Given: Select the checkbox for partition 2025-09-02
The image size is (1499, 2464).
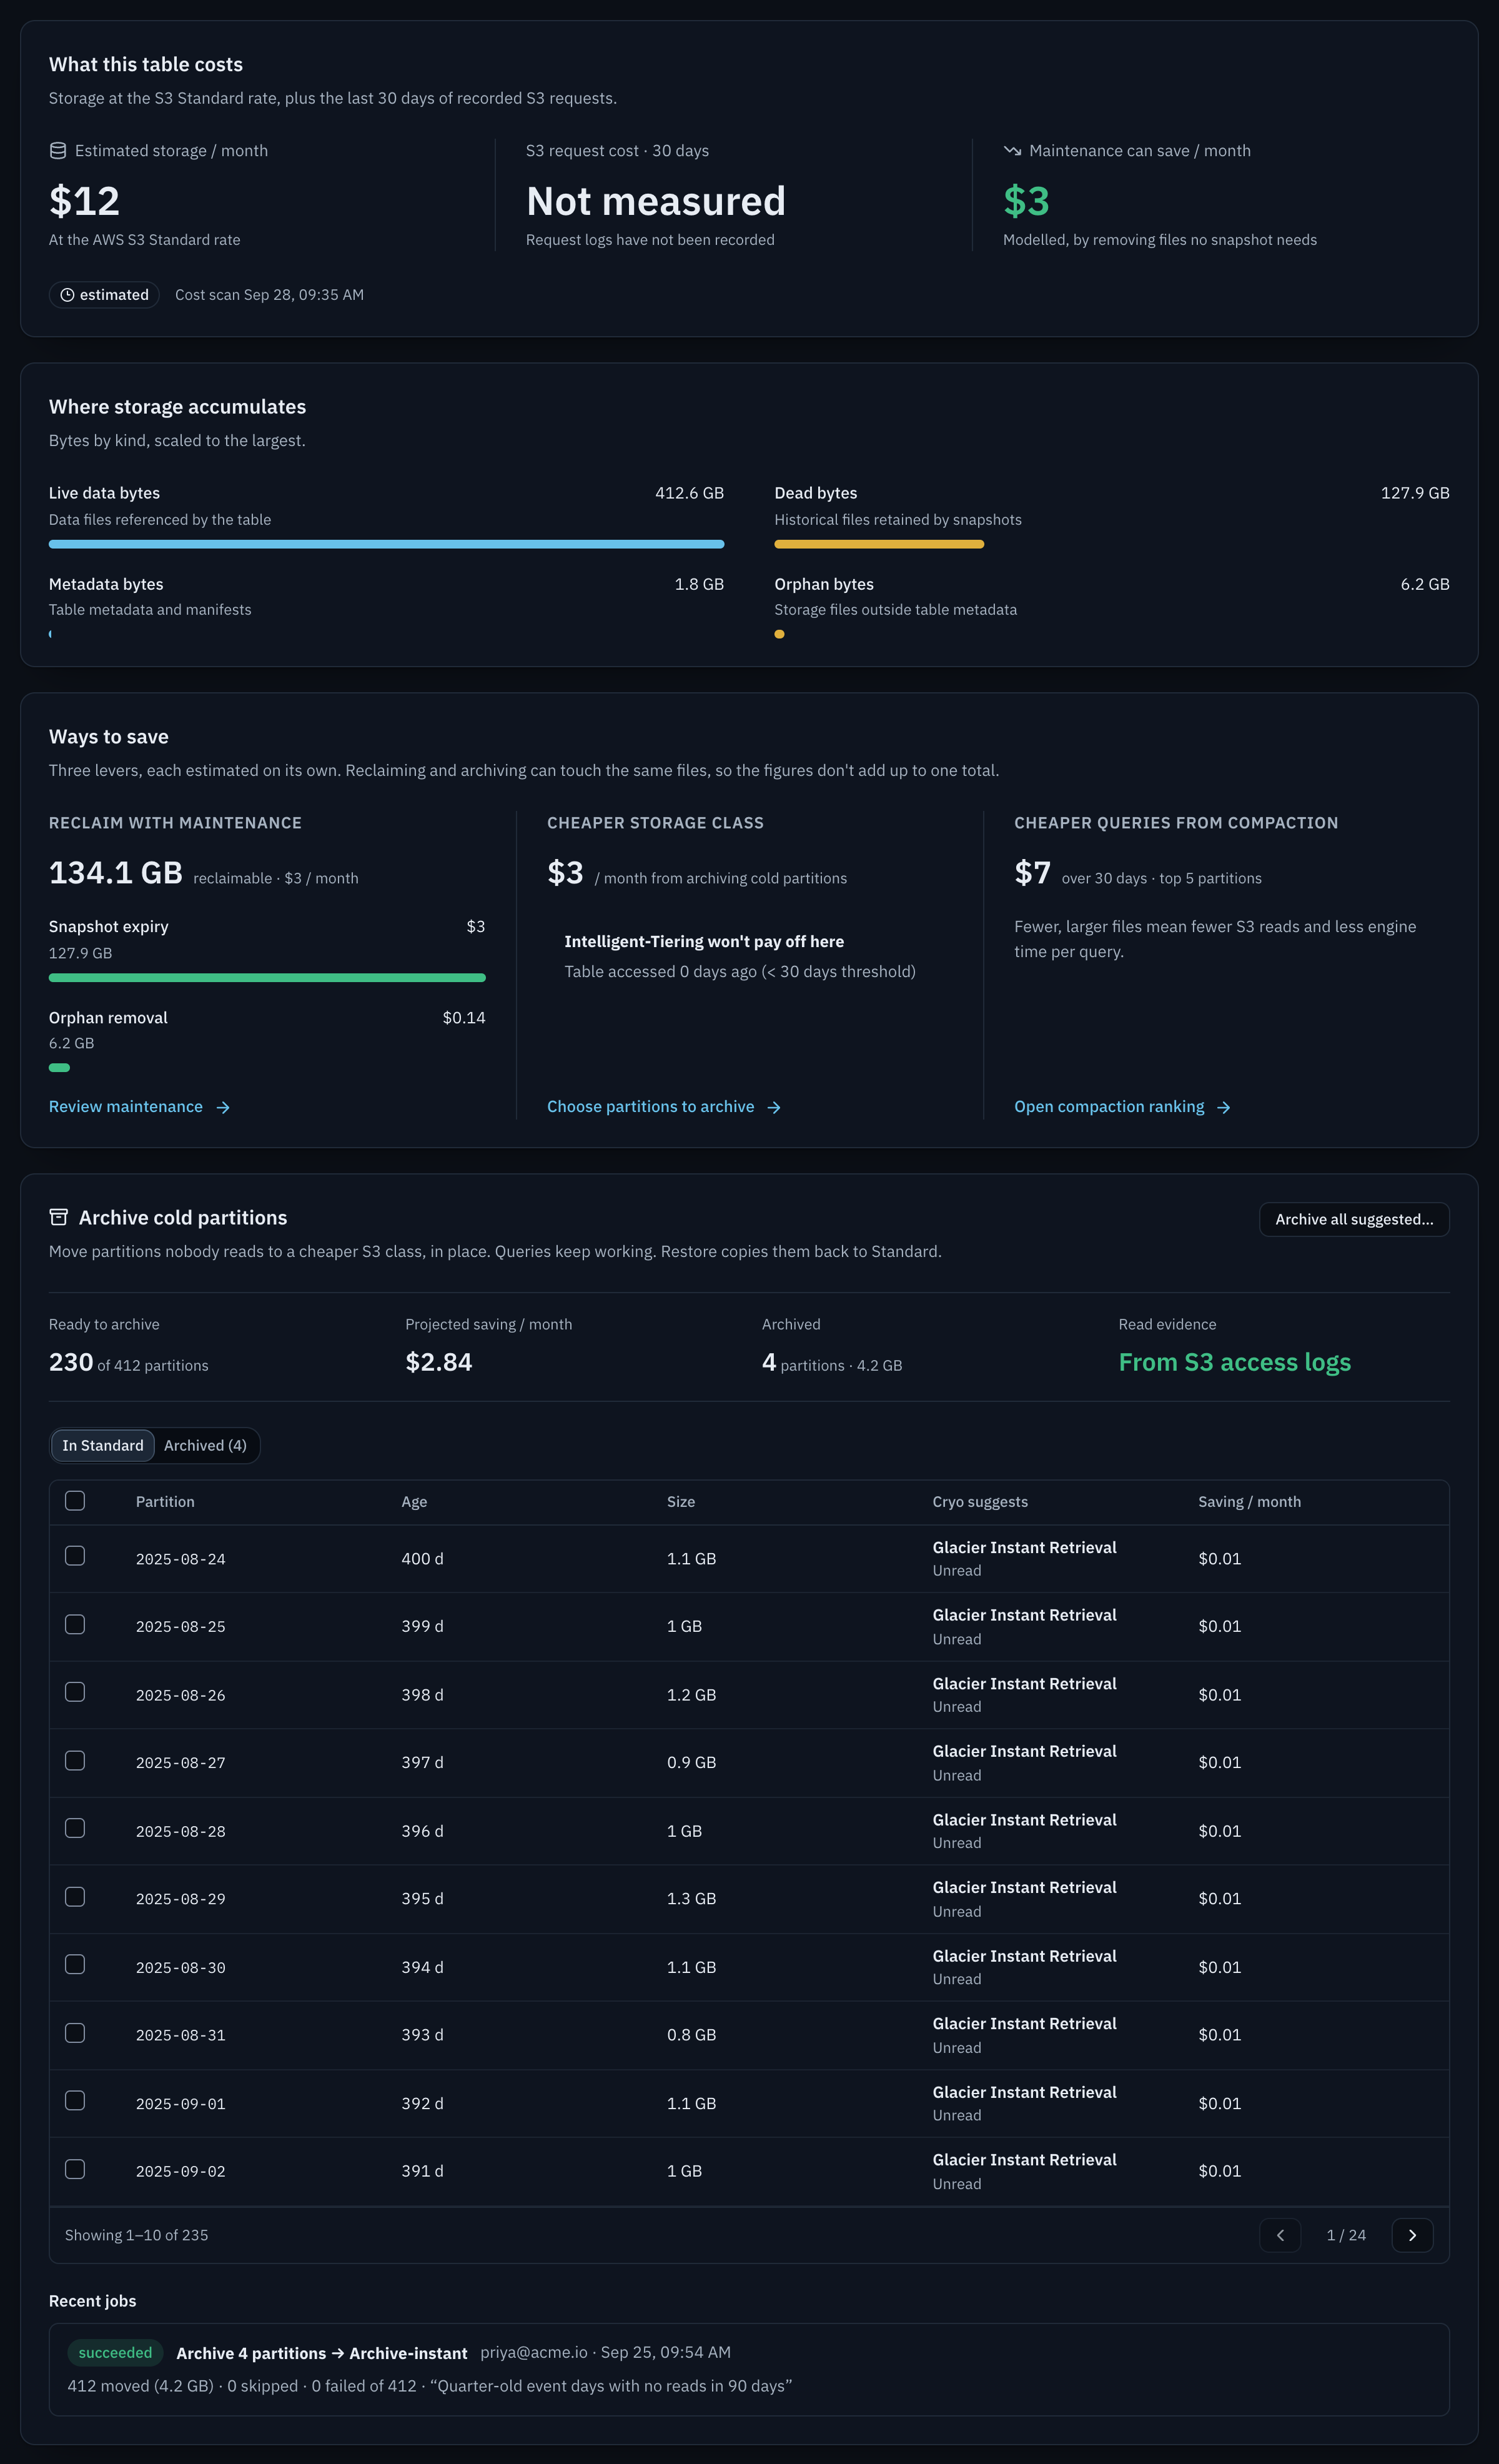Looking at the screenshot, I should click(75, 2169).
